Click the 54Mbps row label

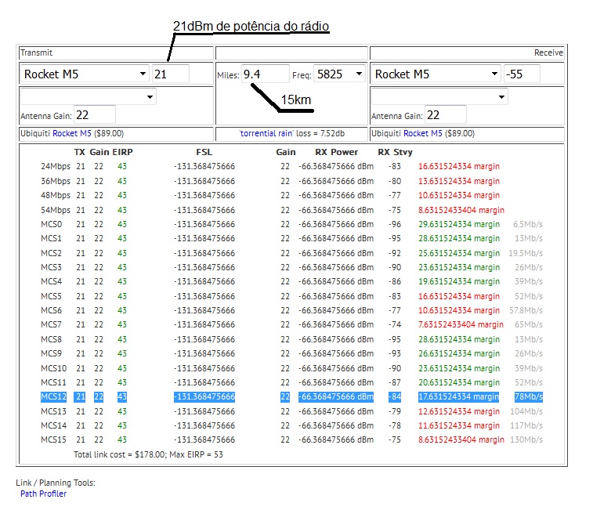[56, 210]
